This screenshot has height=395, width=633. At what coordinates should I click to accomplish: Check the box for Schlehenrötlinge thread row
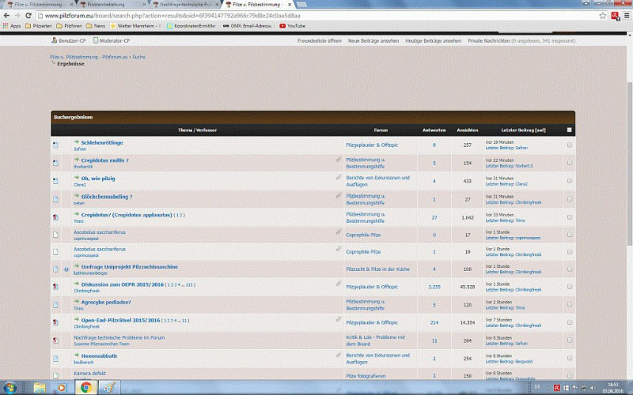click(x=569, y=145)
